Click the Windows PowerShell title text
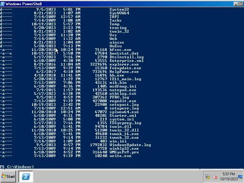Screen dimensions: 244x183 (23, 4)
